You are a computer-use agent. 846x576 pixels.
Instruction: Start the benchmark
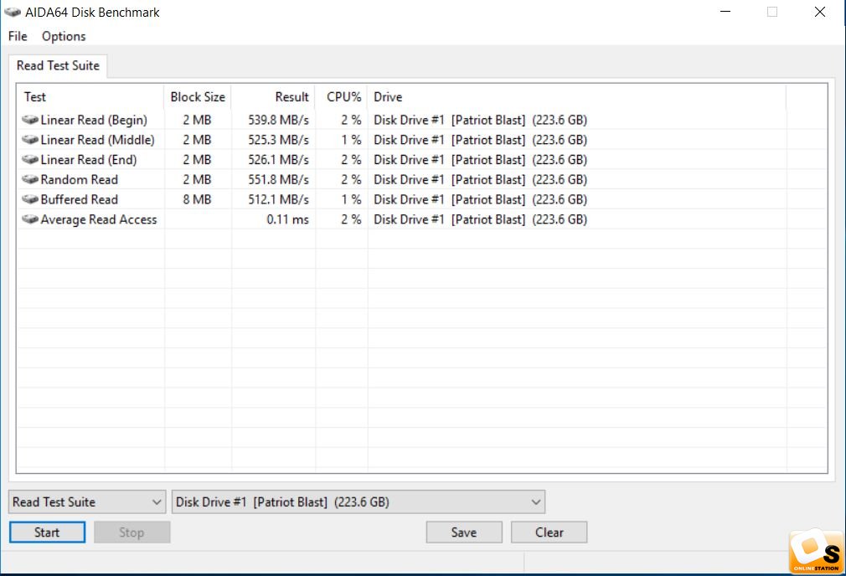click(47, 532)
